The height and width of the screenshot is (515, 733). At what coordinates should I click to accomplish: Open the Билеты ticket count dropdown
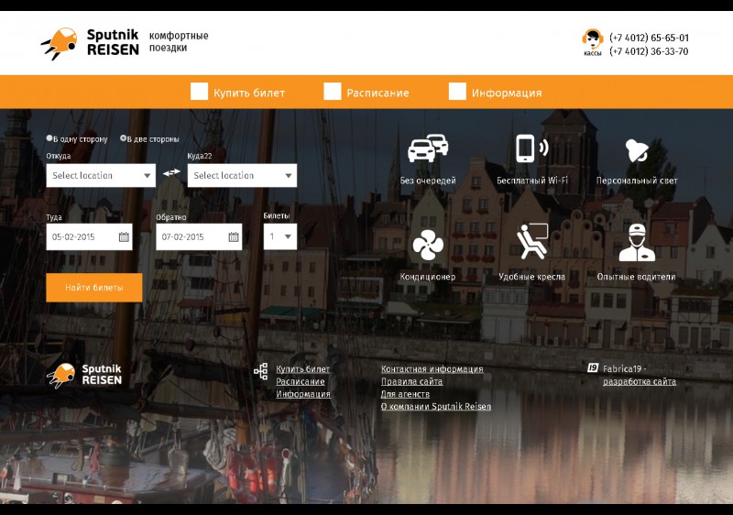[x=280, y=236]
